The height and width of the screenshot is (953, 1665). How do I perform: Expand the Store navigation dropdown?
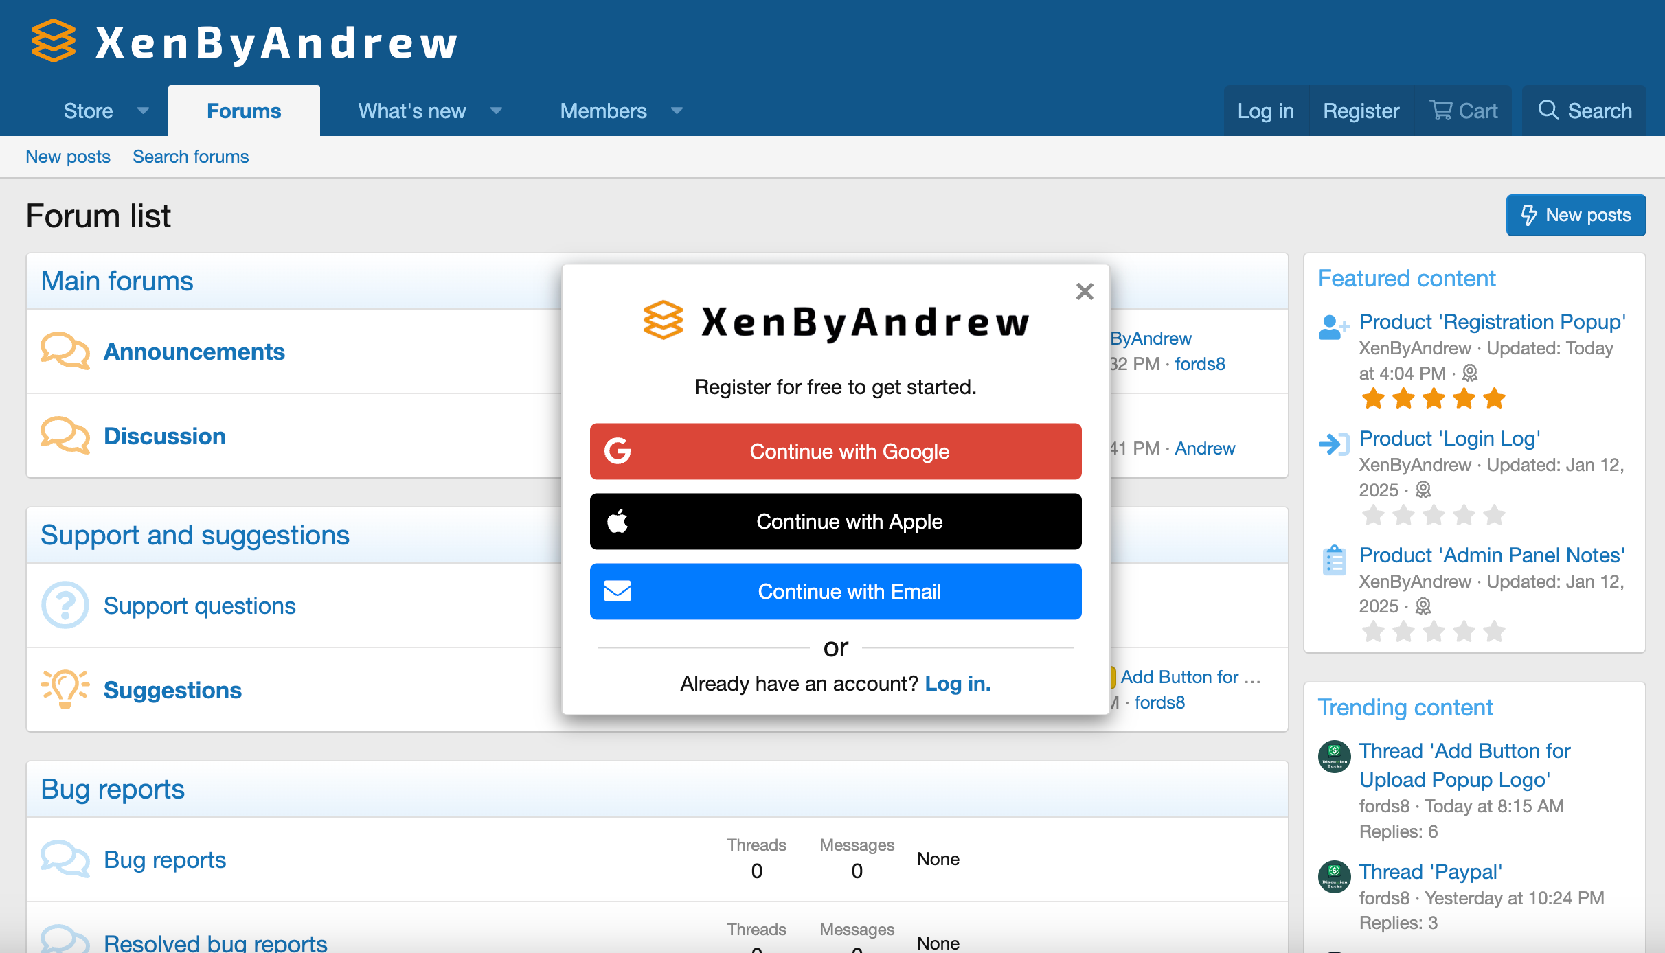143,111
